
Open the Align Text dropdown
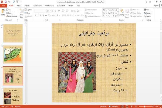(x=89, y=13)
